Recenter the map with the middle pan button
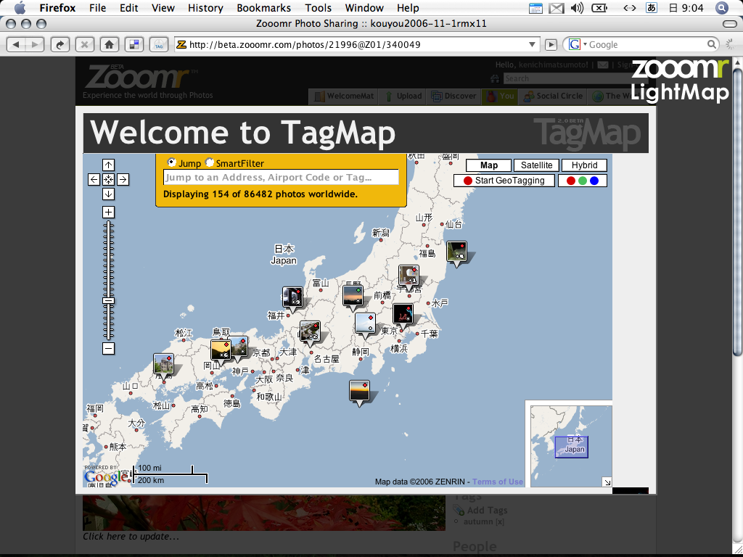 point(109,180)
